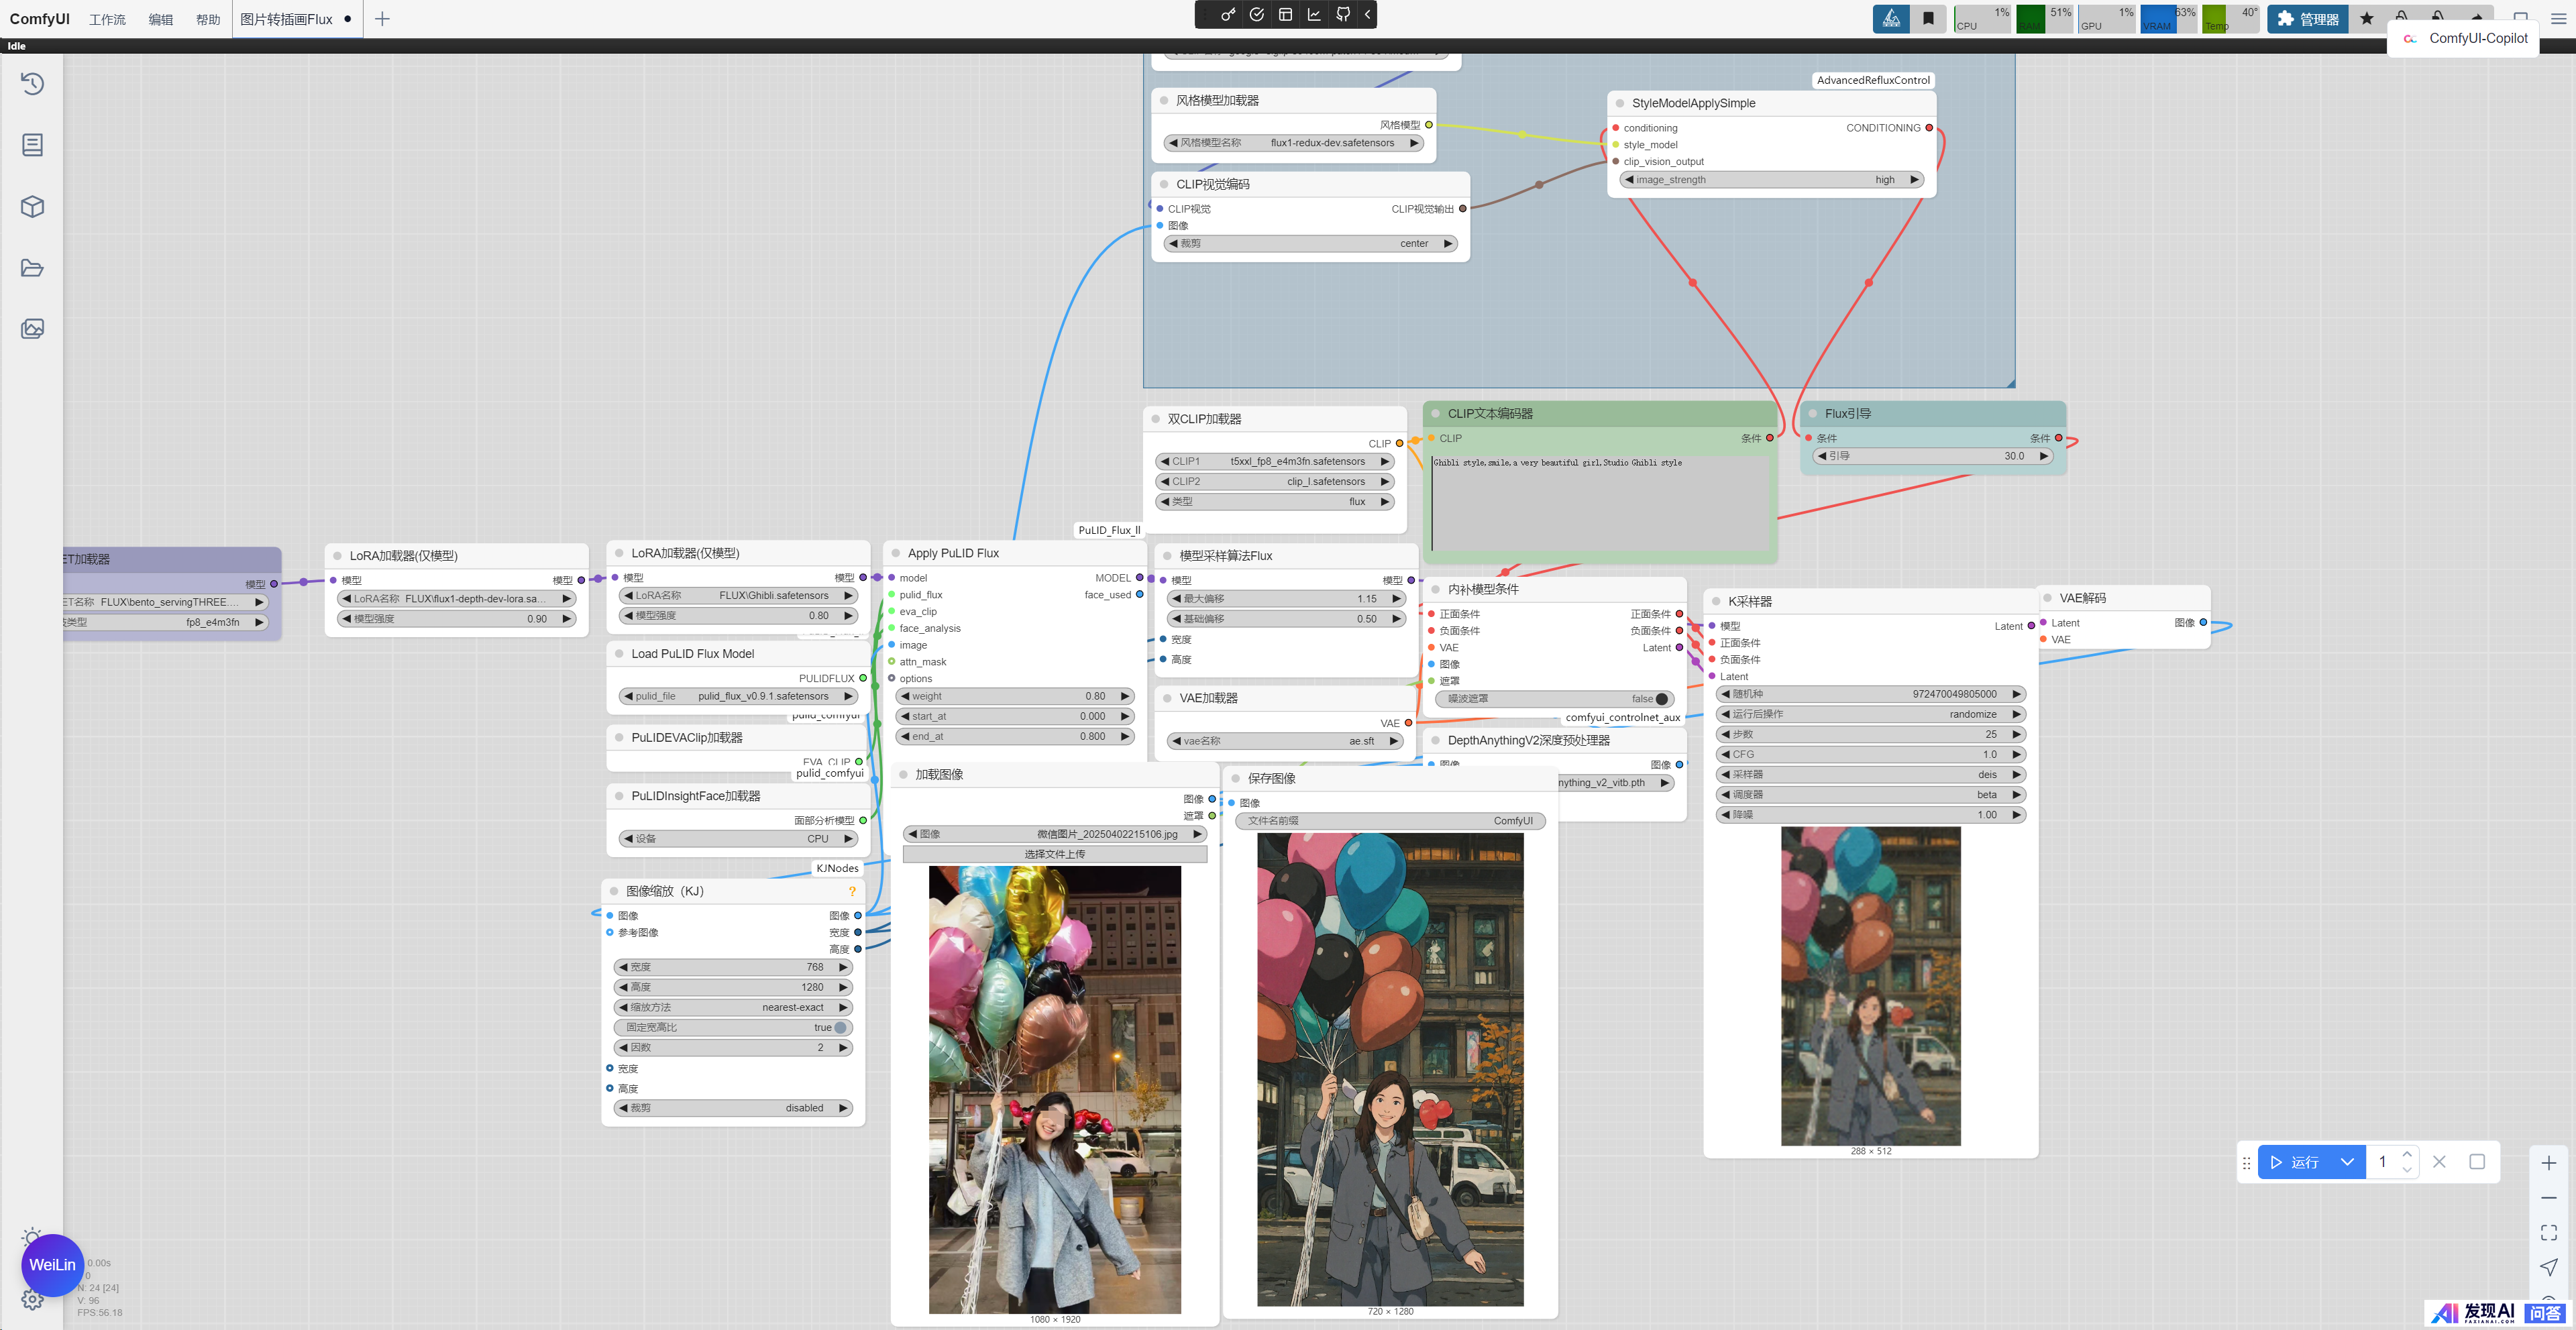This screenshot has width=2576, height=1330.
Task: Open the CLIP2 clip_l.safetensors combo
Action: click(1275, 482)
